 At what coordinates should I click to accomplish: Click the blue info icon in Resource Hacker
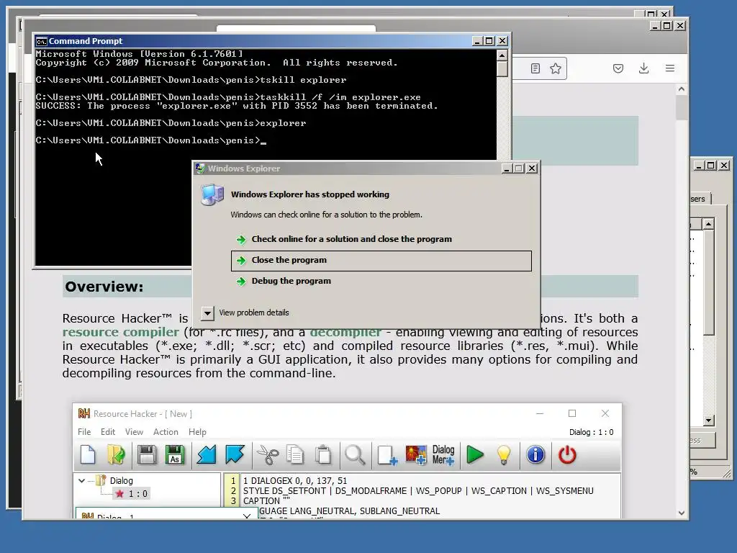[535, 455]
